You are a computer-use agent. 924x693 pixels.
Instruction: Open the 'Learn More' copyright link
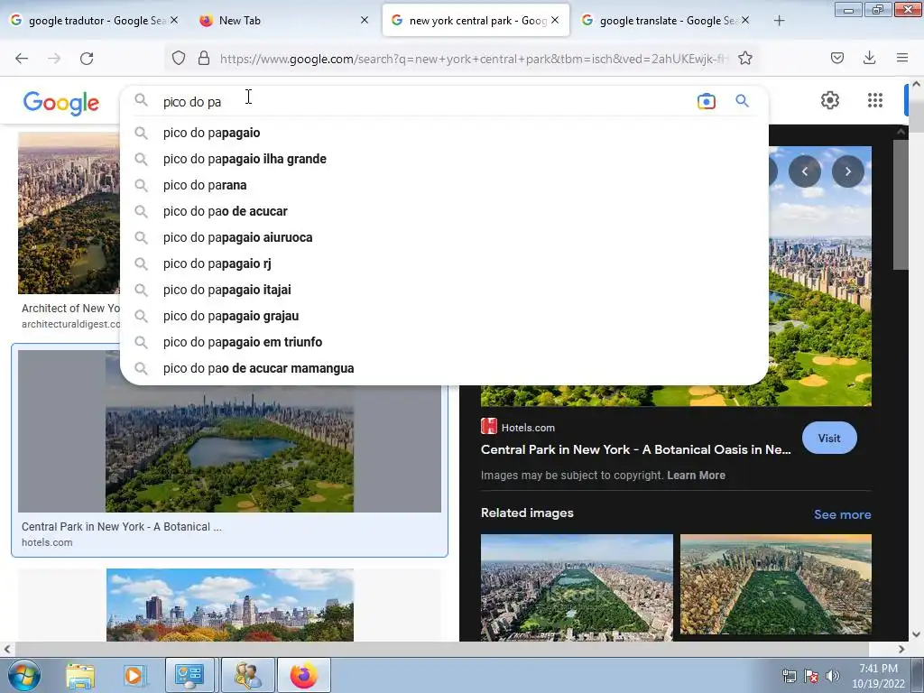tap(696, 475)
